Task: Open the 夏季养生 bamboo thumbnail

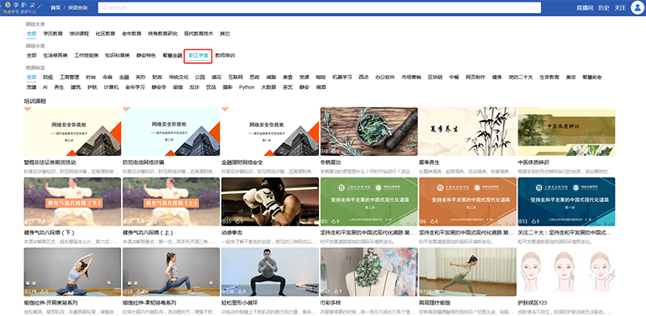Action: (468, 132)
